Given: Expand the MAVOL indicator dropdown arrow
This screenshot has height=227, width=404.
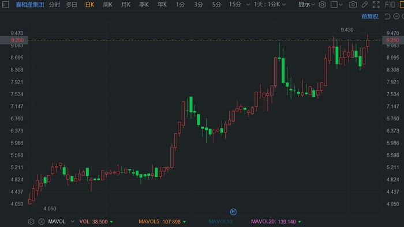Looking at the screenshot, I should (x=72, y=222).
